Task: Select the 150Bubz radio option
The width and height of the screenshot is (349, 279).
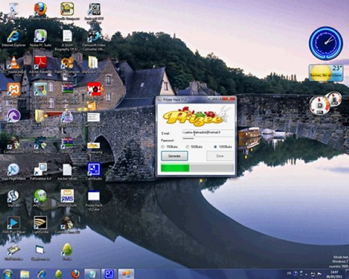Action: (162, 147)
